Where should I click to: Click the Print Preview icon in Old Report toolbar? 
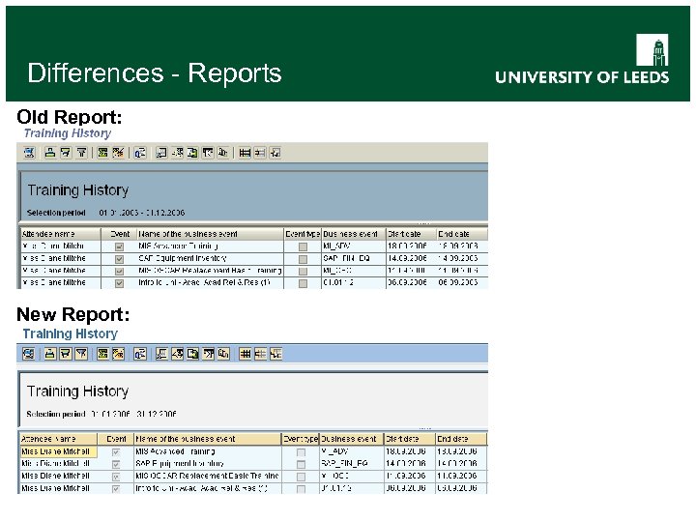click(140, 153)
